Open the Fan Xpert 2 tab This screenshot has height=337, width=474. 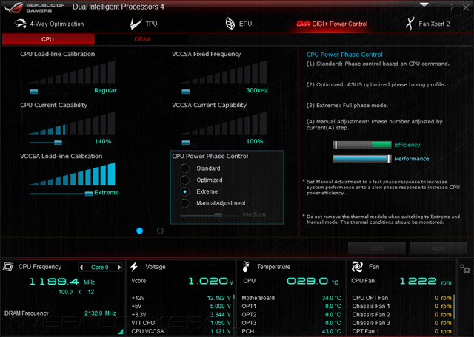pyautogui.click(x=427, y=24)
